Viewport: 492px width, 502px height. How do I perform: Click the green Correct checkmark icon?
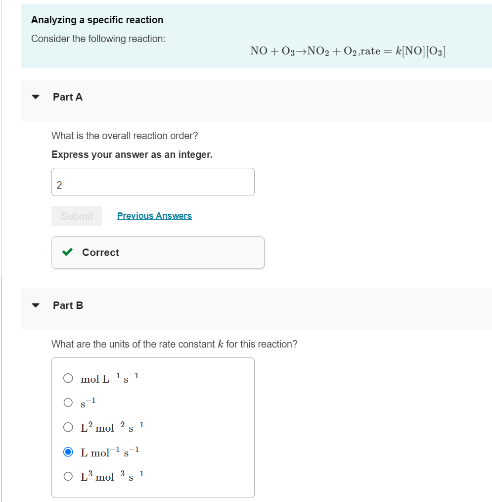67,252
